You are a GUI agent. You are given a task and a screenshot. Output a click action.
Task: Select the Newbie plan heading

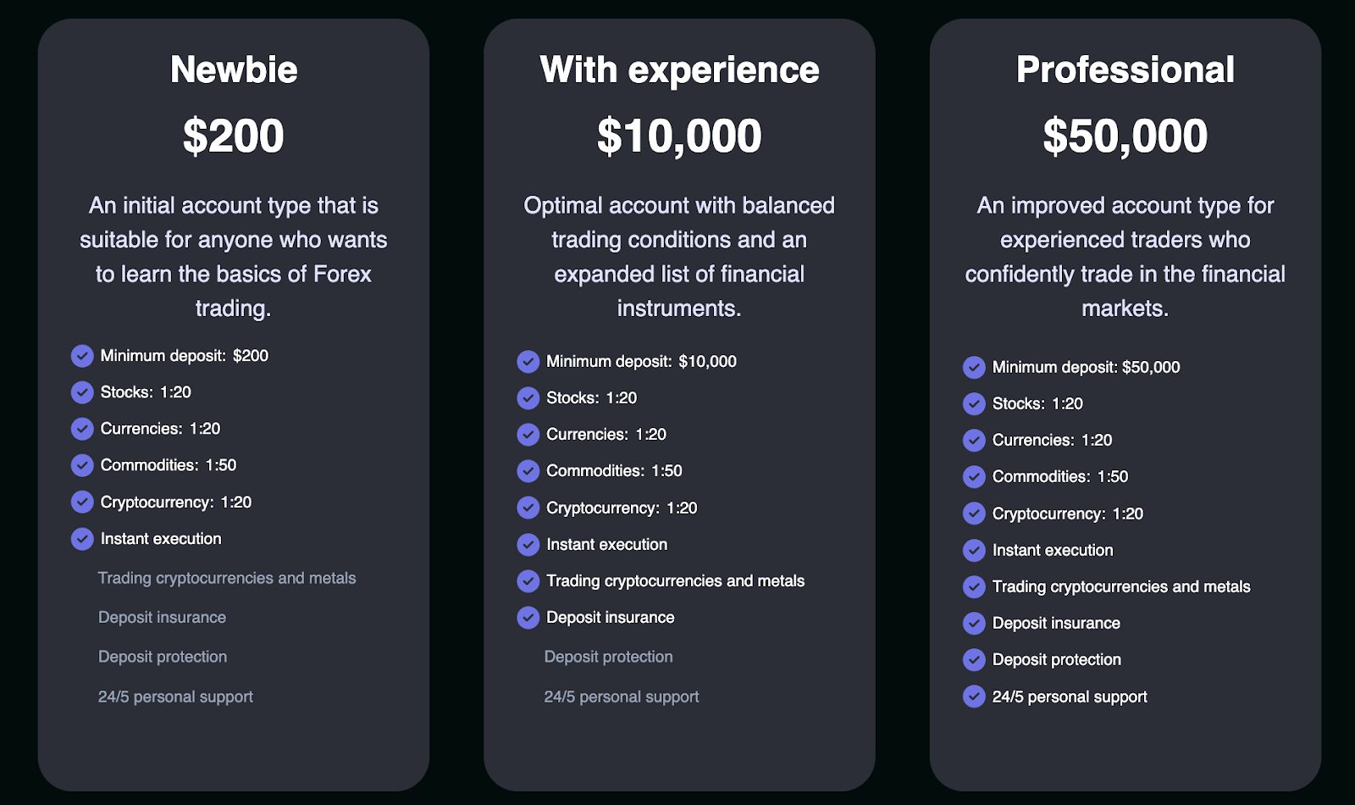[x=234, y=69]
